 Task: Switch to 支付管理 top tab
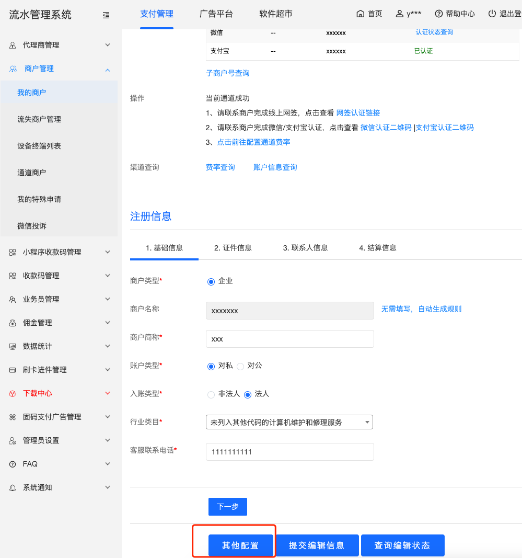(x=156, y=14)
